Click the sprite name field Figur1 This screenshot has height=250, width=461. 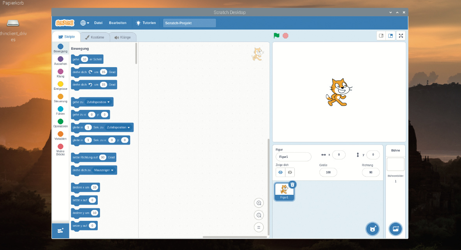[293, 157]
